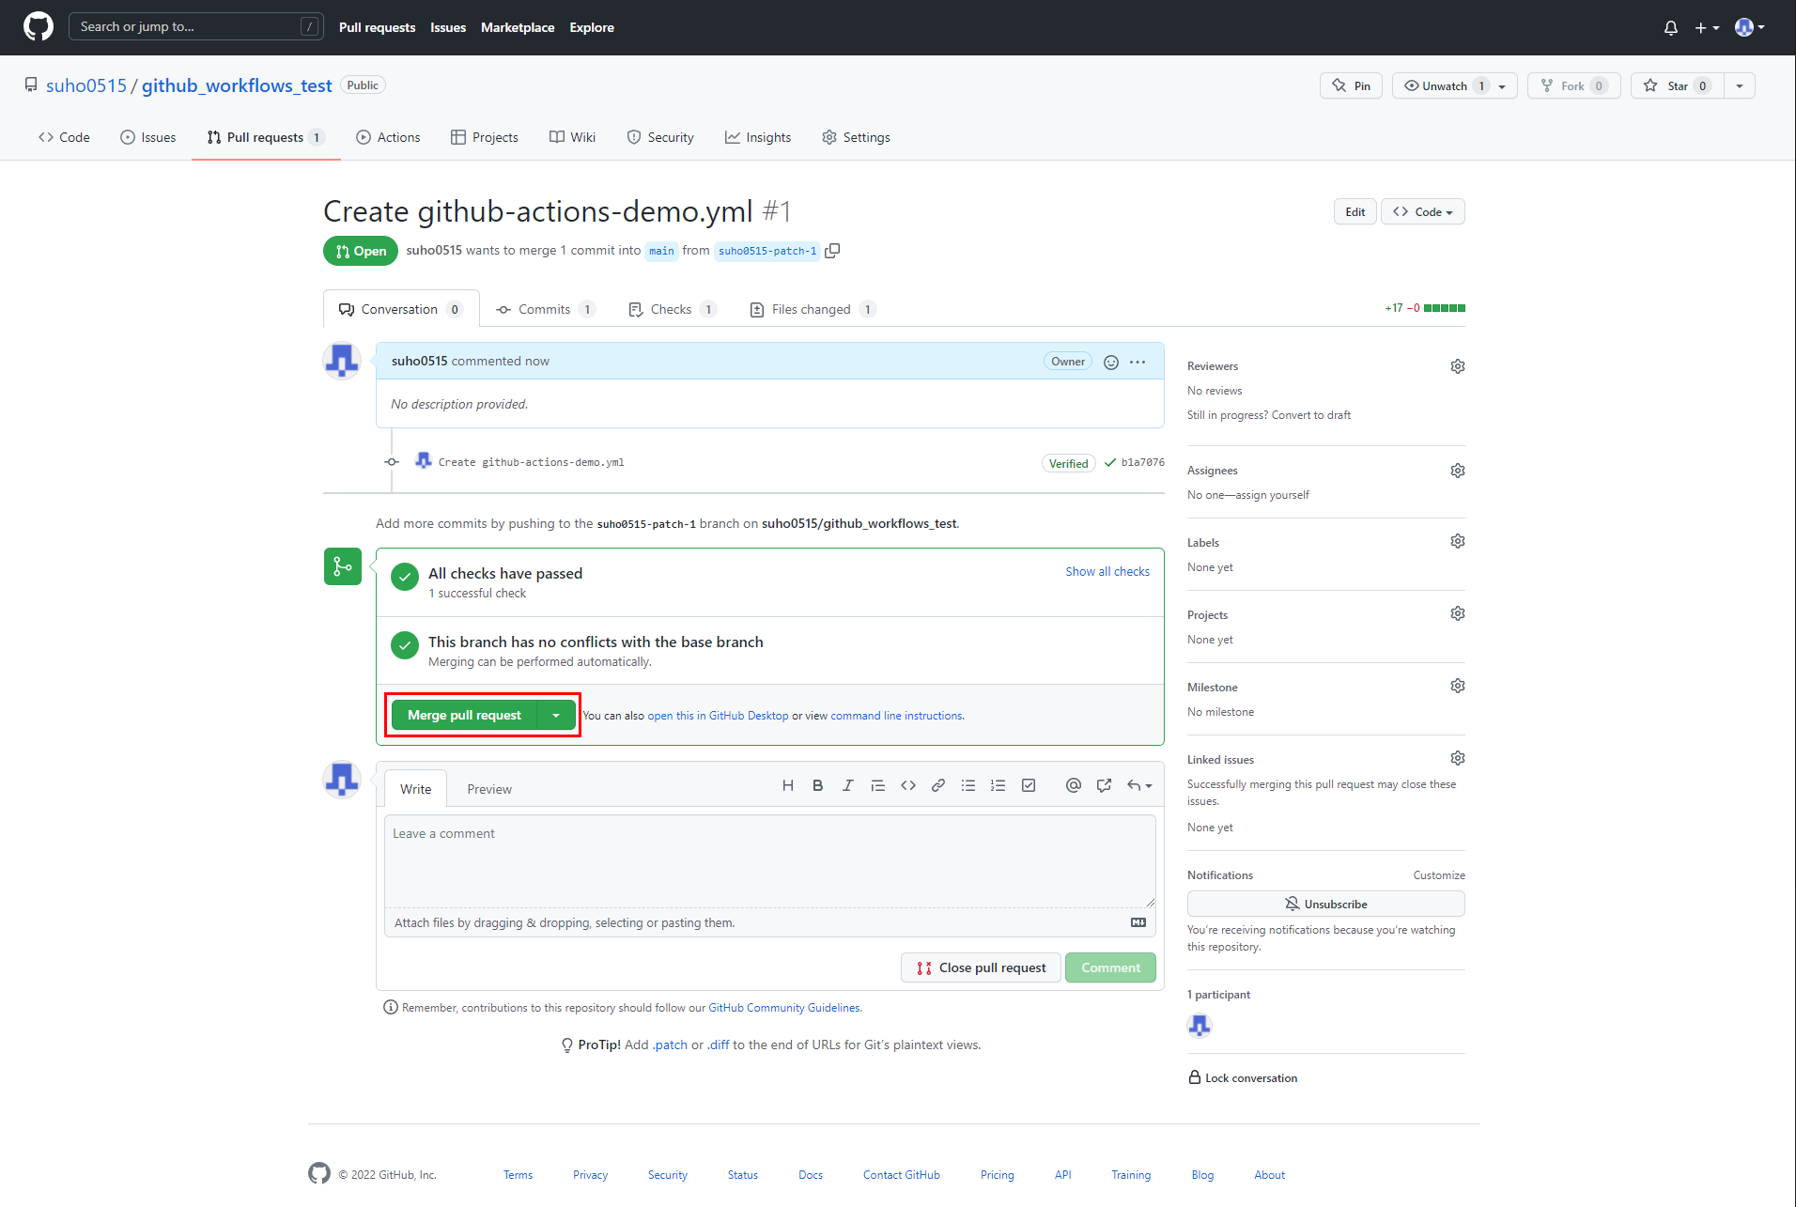Open the Projects tab

pos(485,137)
